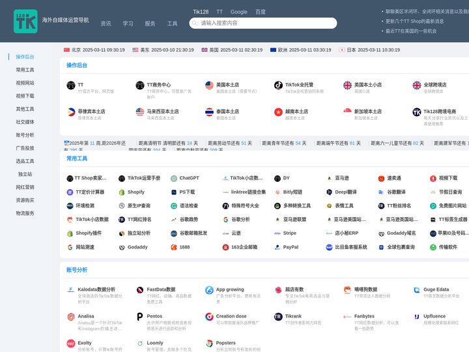
Task: Open the 谷歌趋势 link
Action: tap(189, 220)
